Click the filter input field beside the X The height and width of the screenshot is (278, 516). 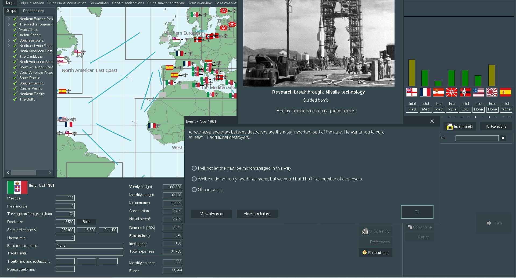tap(477, 138)
